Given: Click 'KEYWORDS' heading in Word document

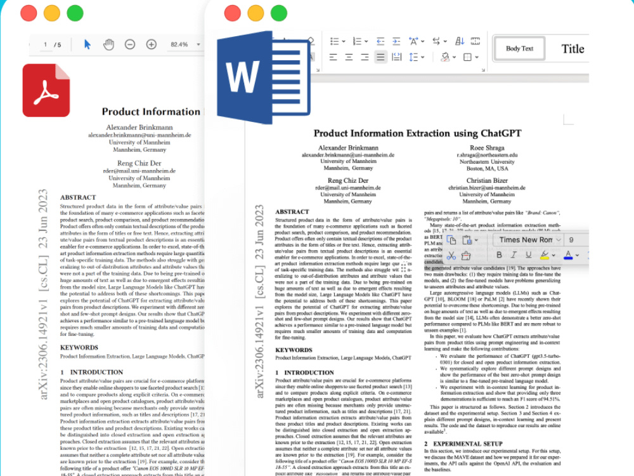Looking at the screenshot, I should point(294,350).
